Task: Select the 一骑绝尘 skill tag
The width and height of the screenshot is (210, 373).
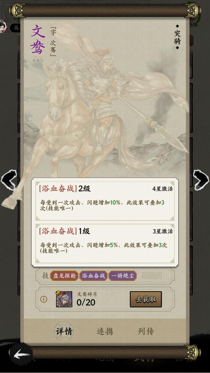Action: [x=123, y=276]
